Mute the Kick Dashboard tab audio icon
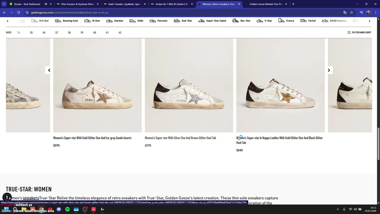The width and height of the screenshot is (380, 214). 46,4
